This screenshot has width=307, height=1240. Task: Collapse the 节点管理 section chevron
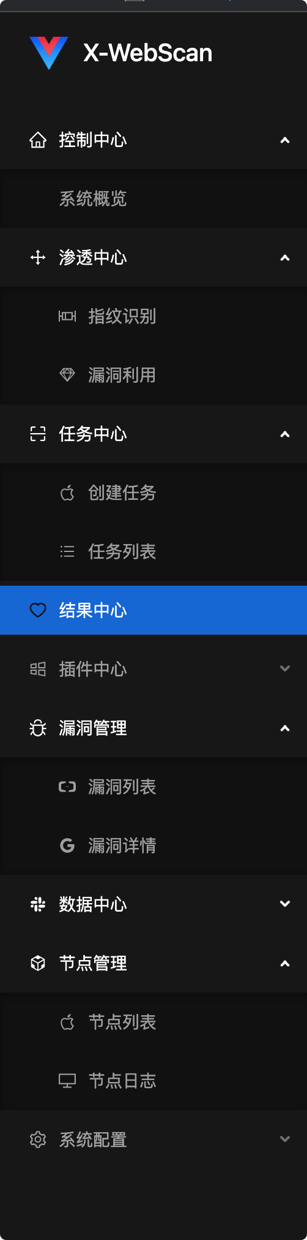coord(285,964)
